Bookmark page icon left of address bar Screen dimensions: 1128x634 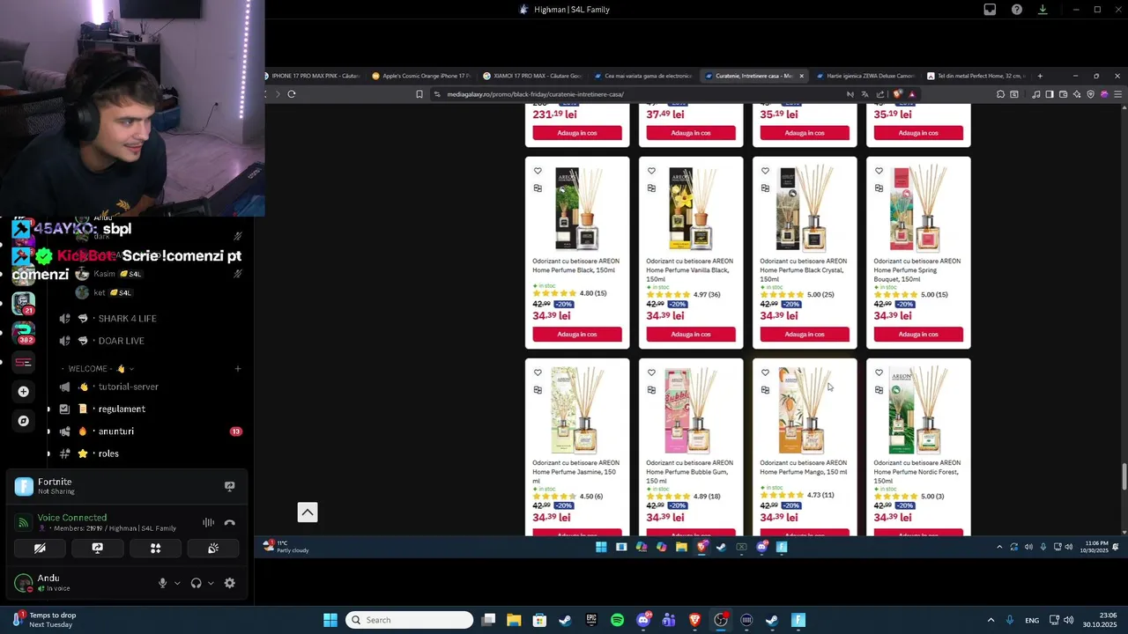[x=419, y=94]
